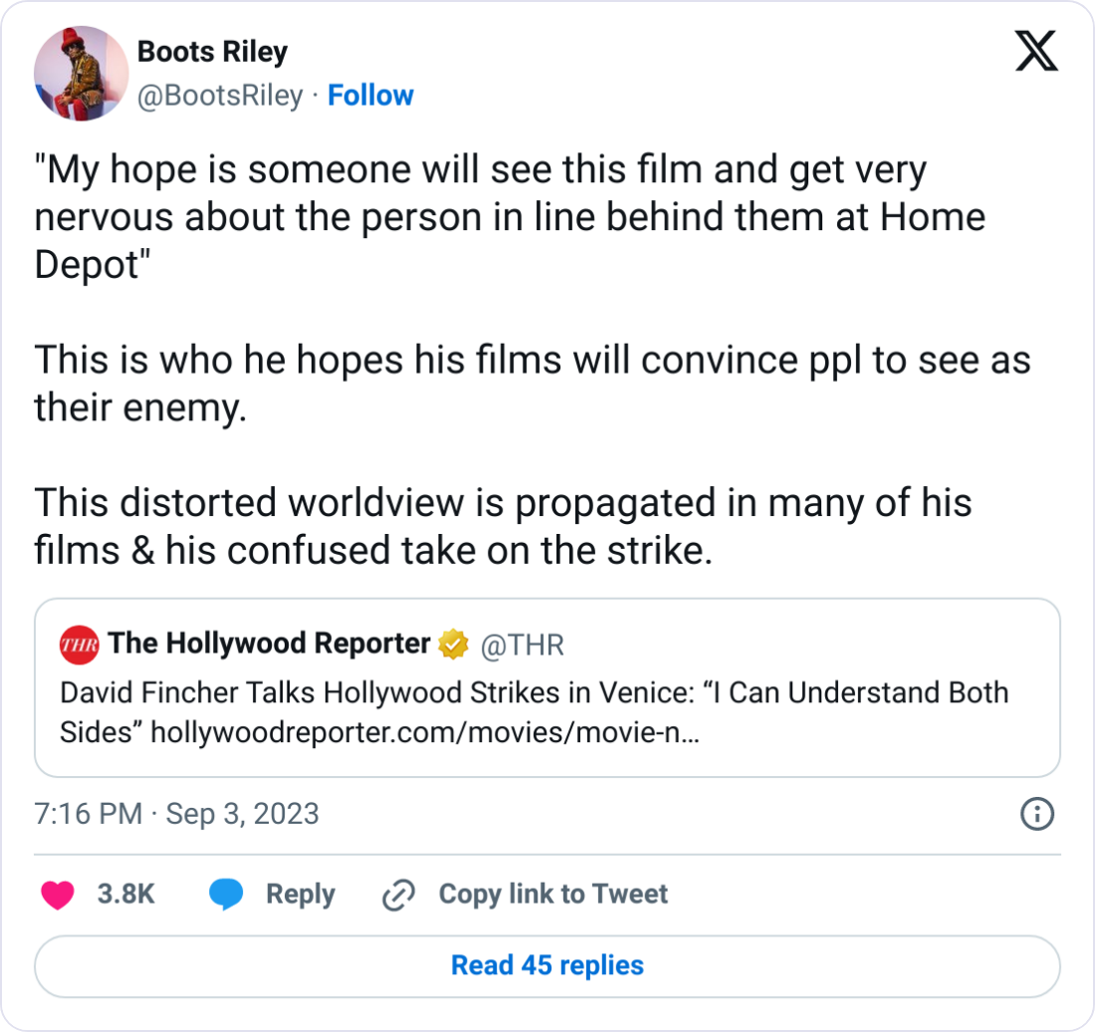The width and height of the screenshot is (1095, 1032).
Task: Like the tweet using the heart icon
Action: [58, 894]
